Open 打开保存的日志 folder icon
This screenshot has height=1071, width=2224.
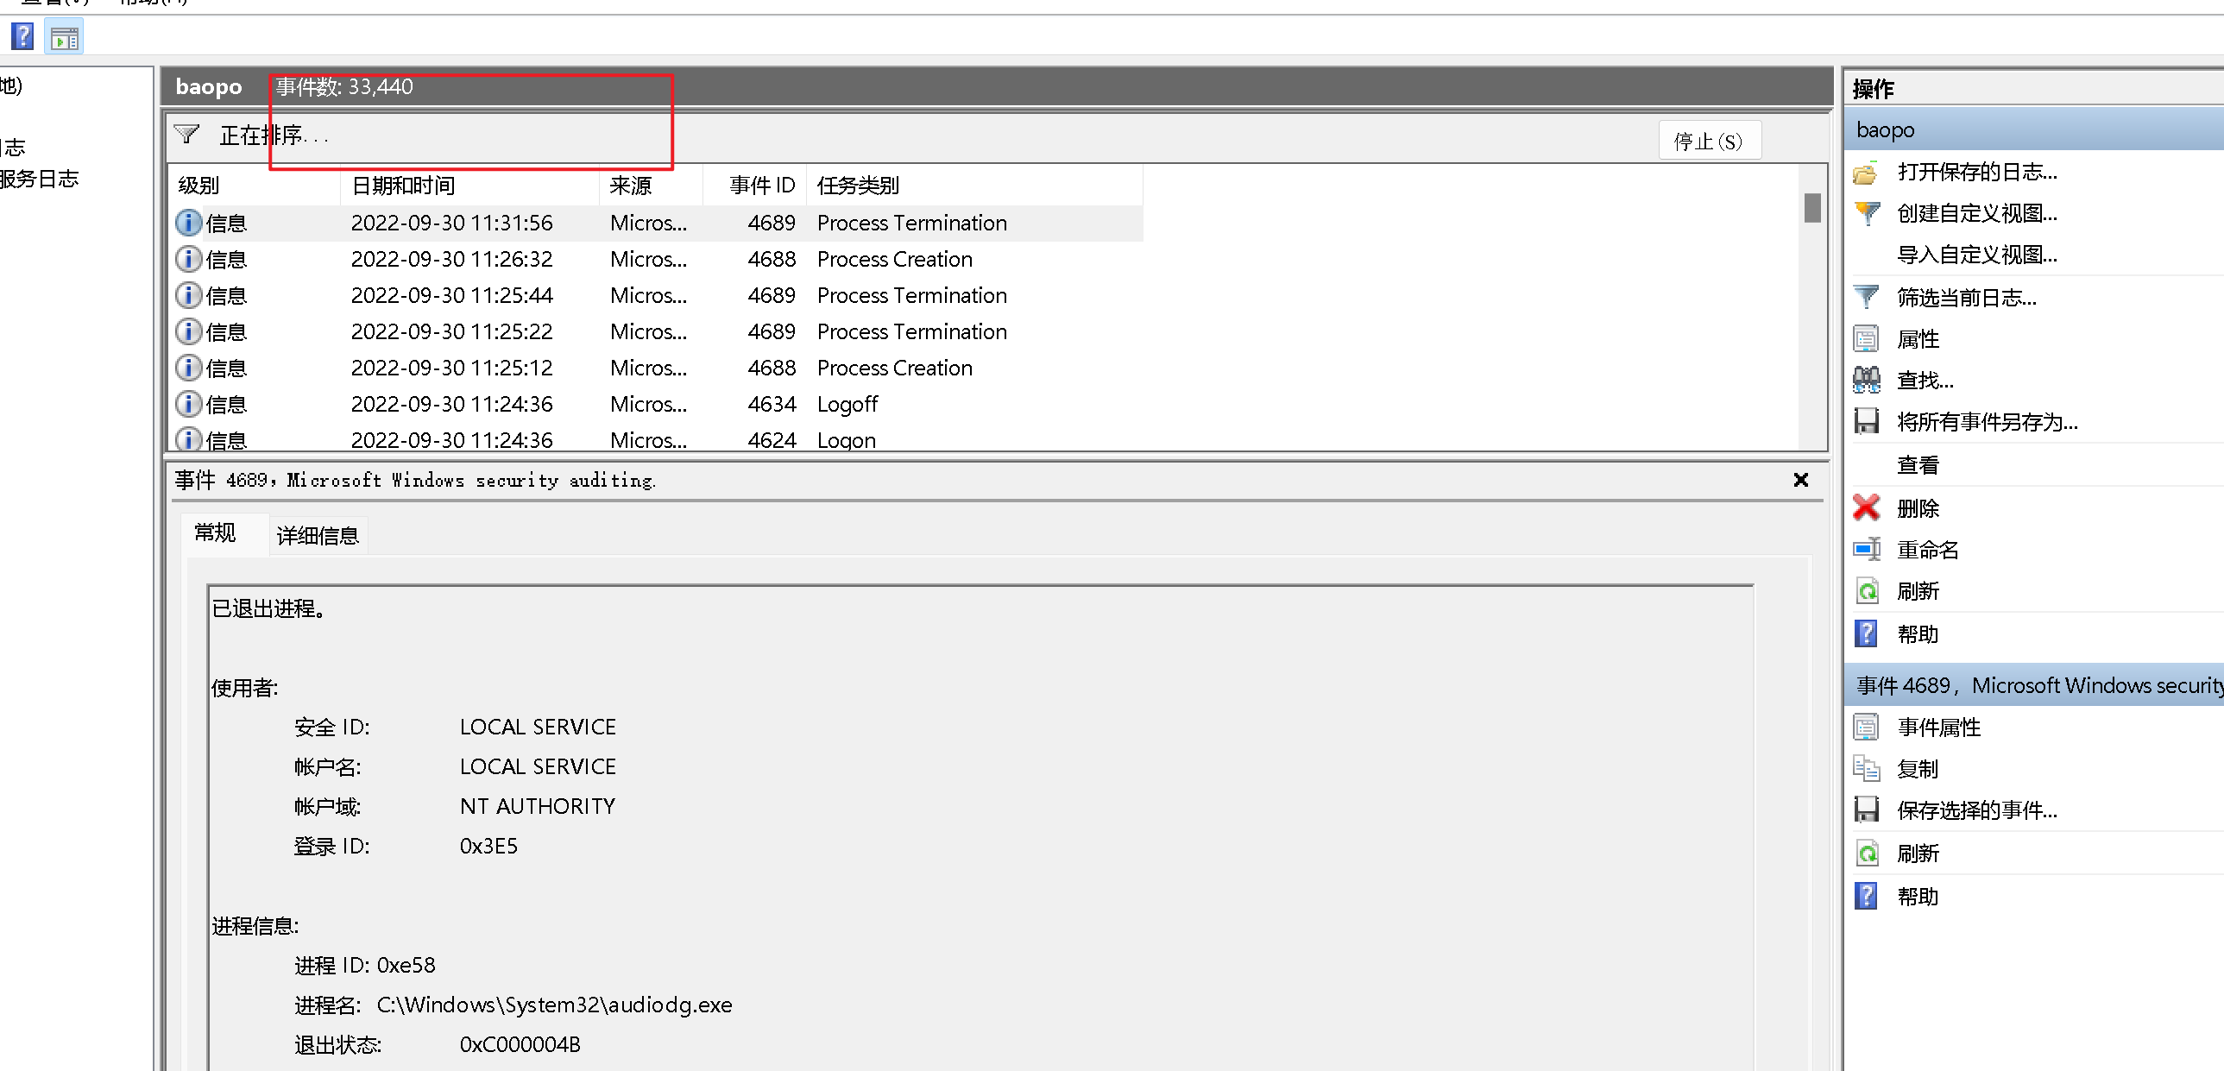(x=1866, y=173)
